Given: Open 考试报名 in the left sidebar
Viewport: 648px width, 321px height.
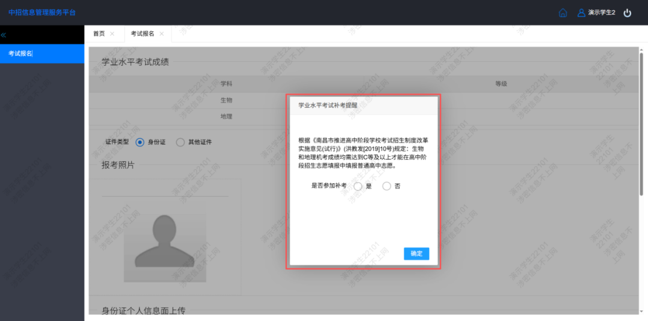Looking at the screenshot, I should click(21, 53).
